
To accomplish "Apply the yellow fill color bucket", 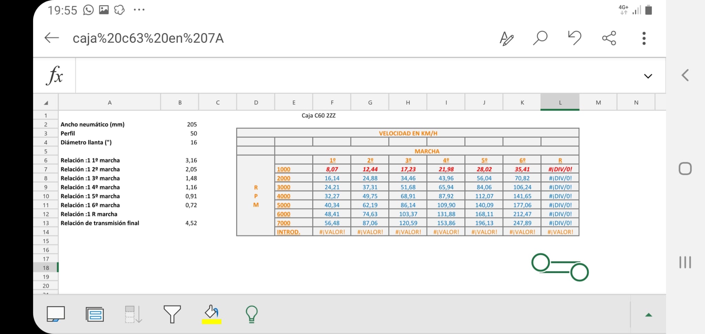I will (211, 314).
